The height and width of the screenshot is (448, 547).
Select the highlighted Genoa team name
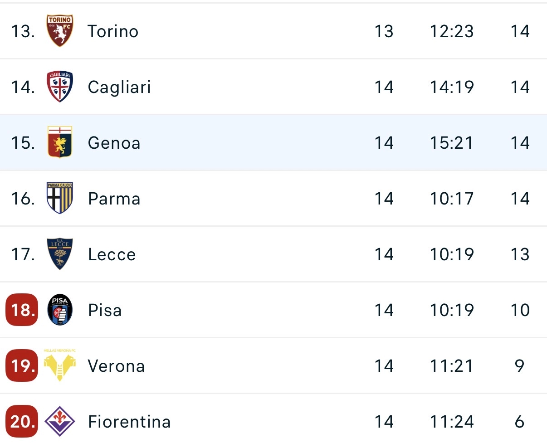[114, 143]
